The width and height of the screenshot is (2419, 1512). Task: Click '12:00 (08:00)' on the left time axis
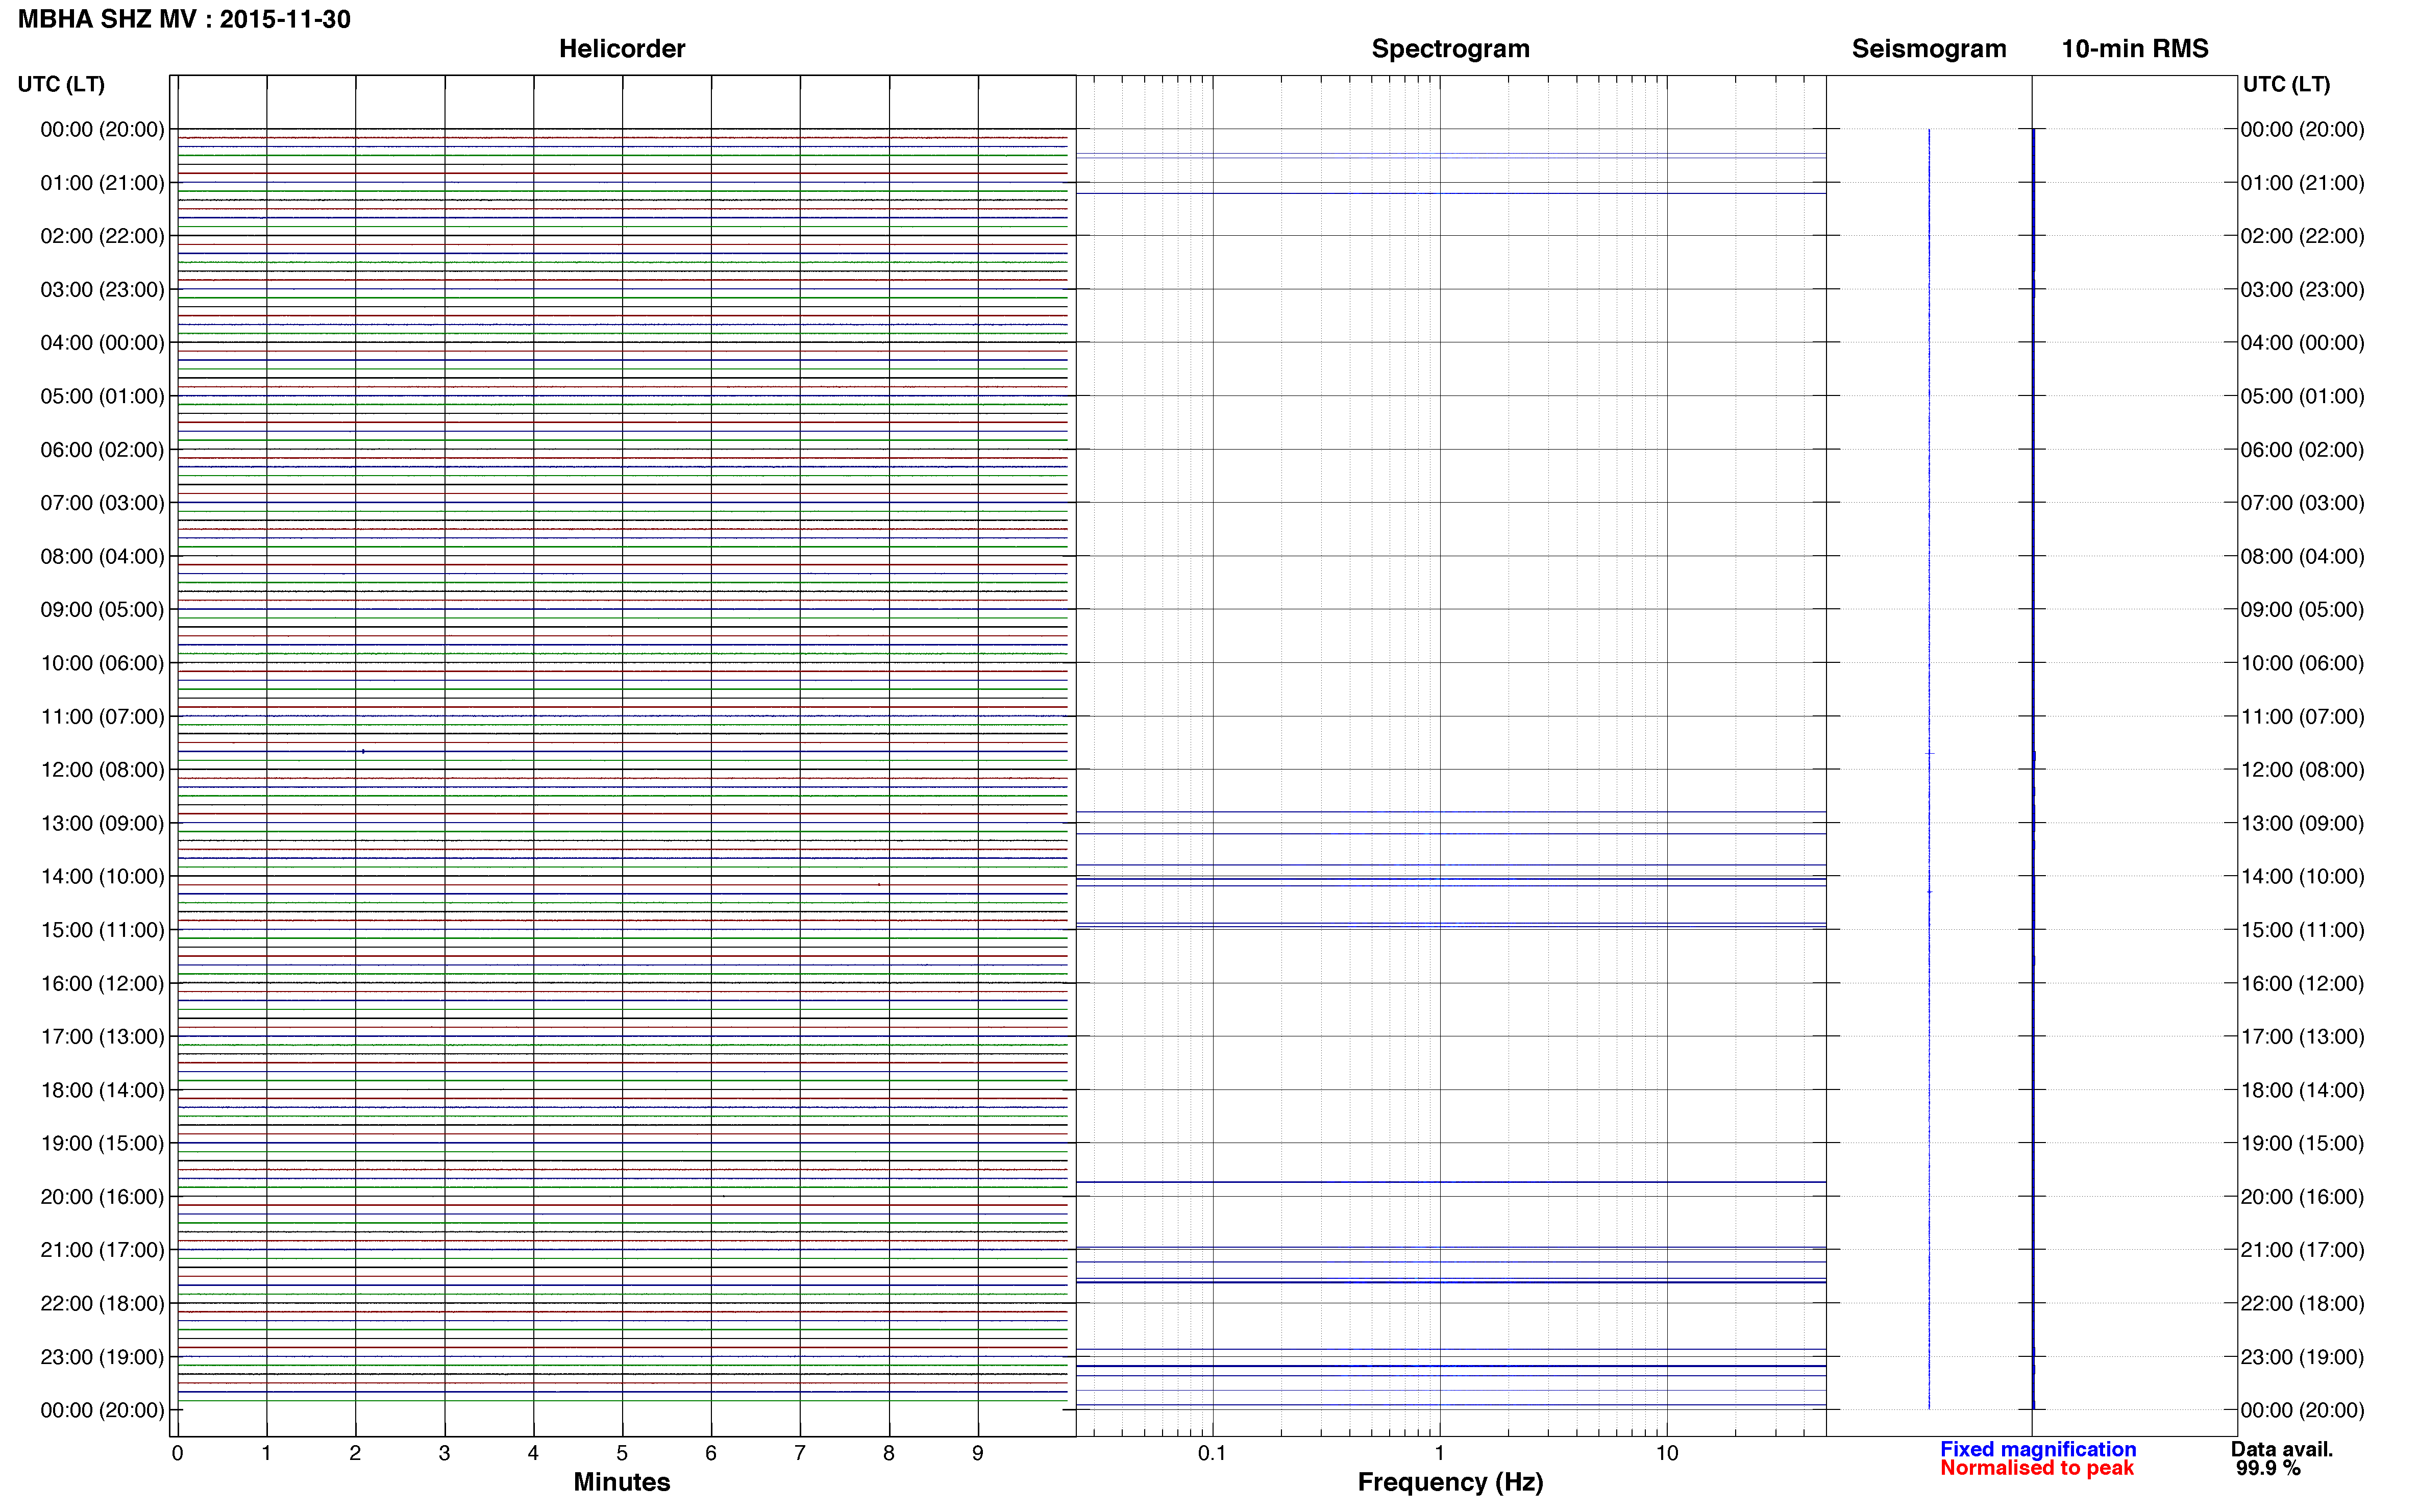tap(102, 770)
